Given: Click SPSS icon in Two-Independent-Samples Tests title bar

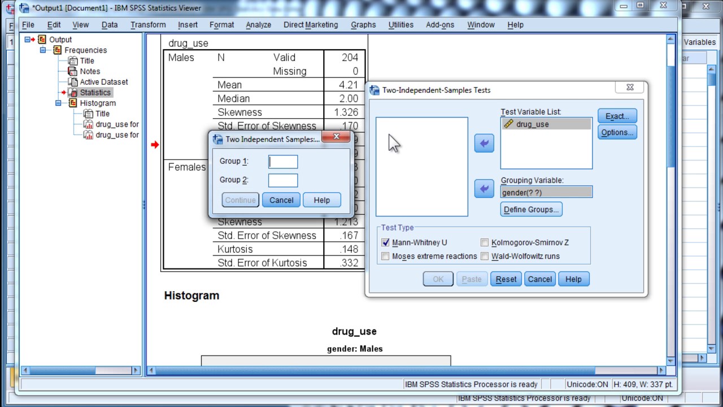Looking at the screenshot, I should click(x=374, y=90).
